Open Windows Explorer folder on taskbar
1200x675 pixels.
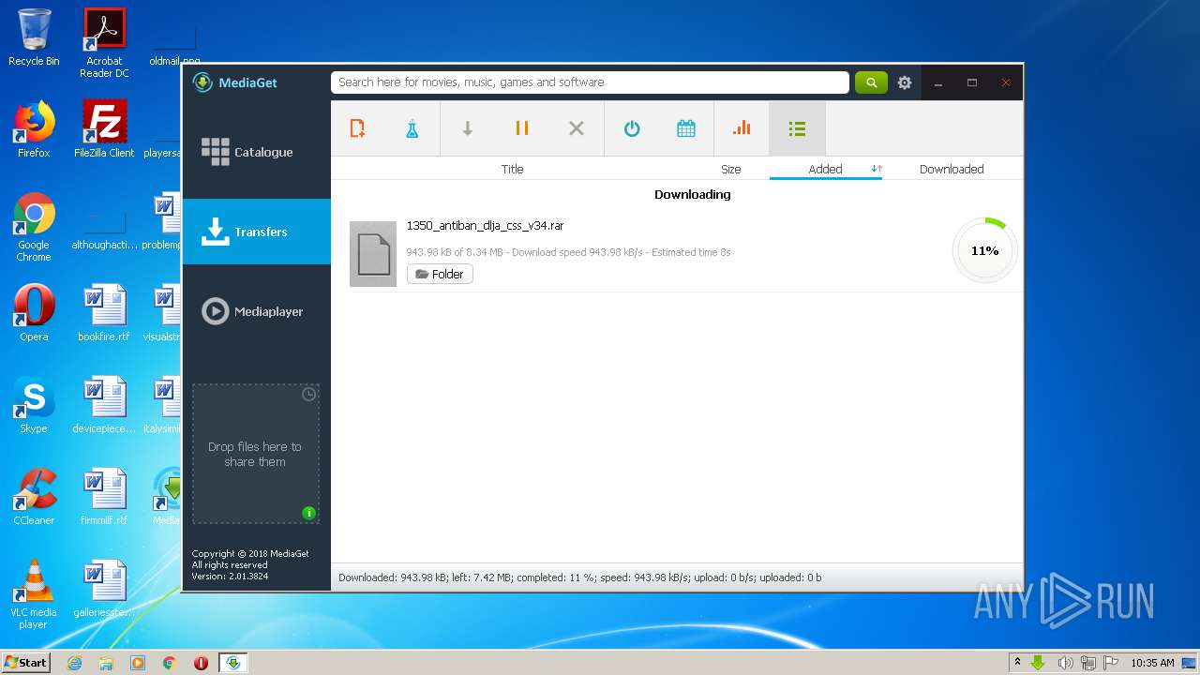coord(106,663)
